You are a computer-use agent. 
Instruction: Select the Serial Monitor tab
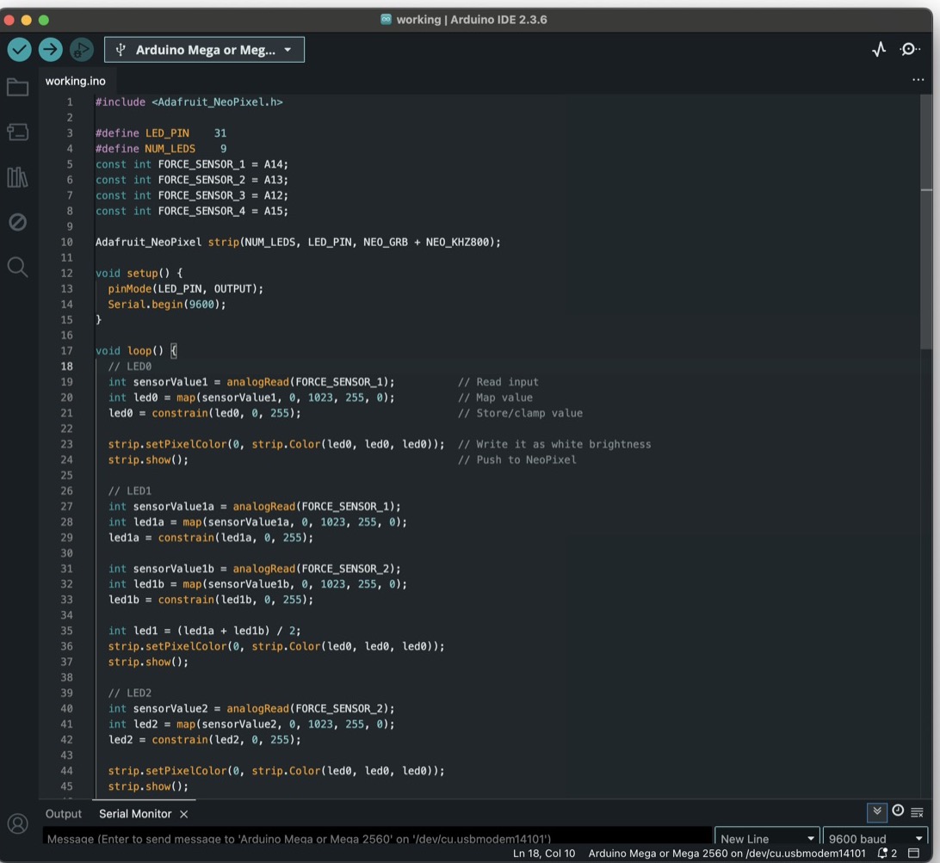[135, 814]
